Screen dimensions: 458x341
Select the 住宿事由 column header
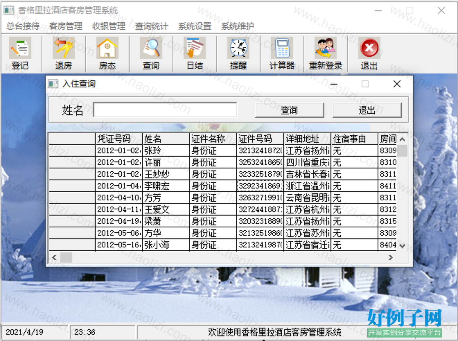point(354,139)
